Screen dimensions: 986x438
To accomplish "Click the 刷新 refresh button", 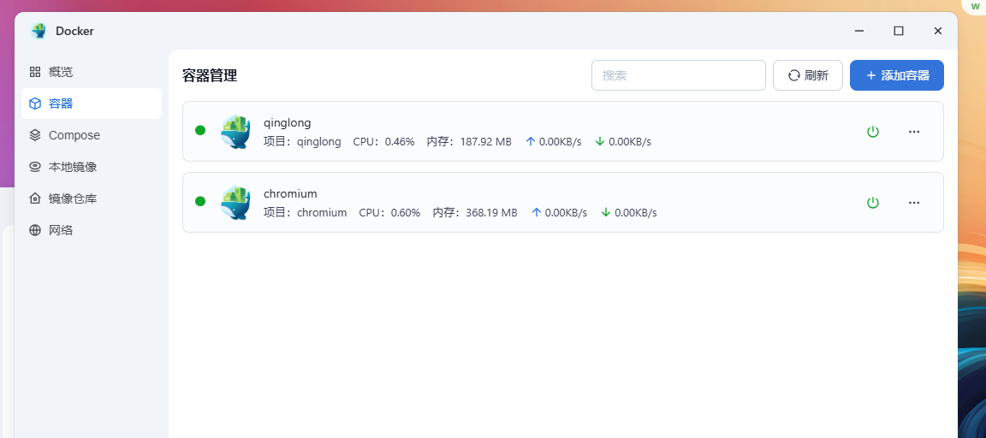I will tap(808, 75).
